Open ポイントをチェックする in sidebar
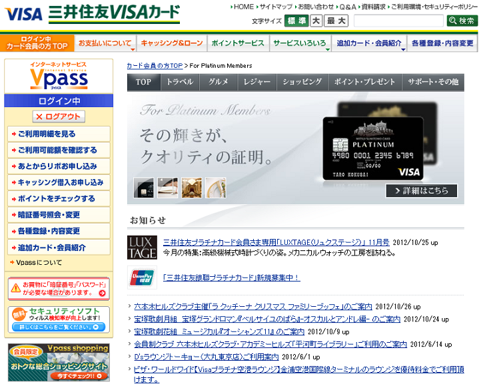 (x=59, y=198)
